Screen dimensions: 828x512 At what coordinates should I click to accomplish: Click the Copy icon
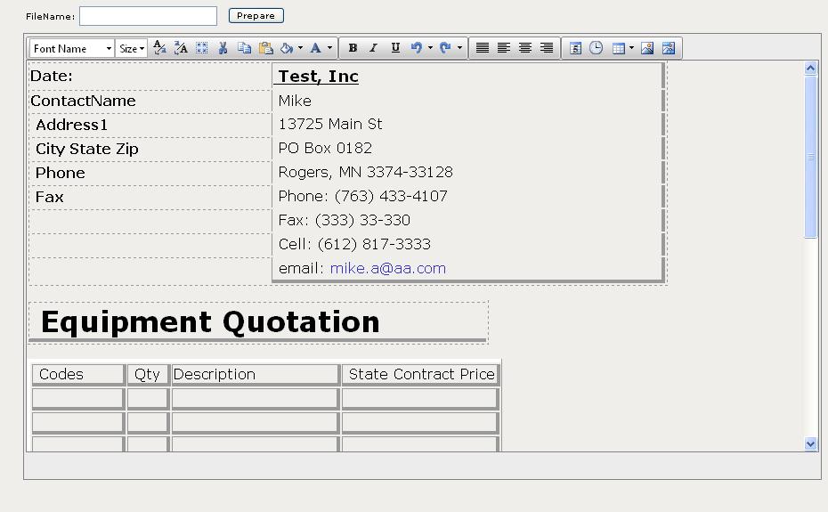point(244,48)
